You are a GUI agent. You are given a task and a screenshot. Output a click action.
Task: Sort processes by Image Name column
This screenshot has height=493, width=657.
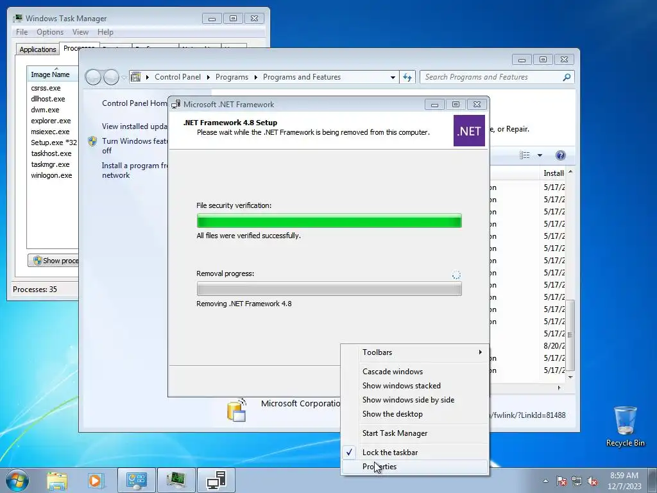pos(53,74)
